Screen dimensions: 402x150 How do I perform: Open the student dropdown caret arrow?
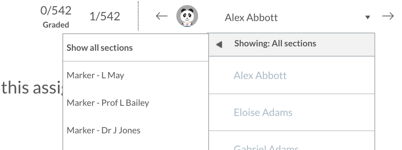tap(368, 17)
